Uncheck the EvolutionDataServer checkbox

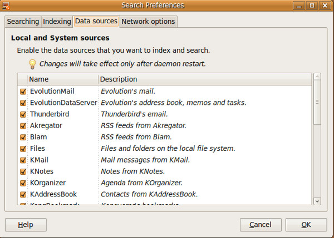pyautogui.click(x=23, y=103)
